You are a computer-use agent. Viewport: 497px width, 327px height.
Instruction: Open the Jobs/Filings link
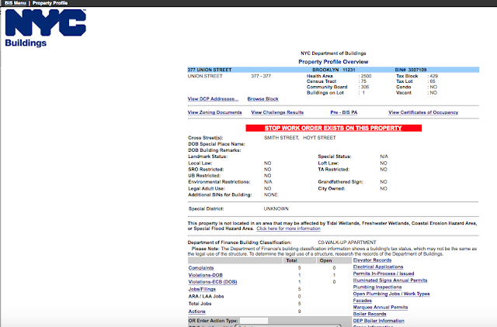202,289
